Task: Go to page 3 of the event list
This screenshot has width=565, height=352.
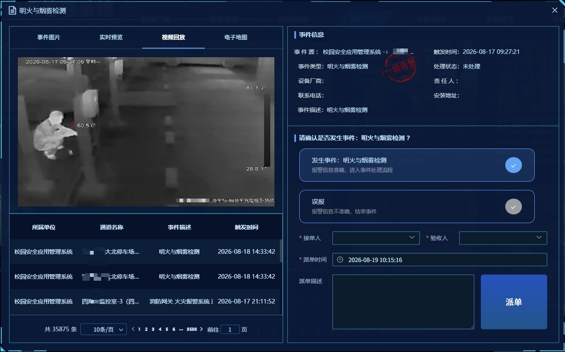Action: tap(153, 330)
